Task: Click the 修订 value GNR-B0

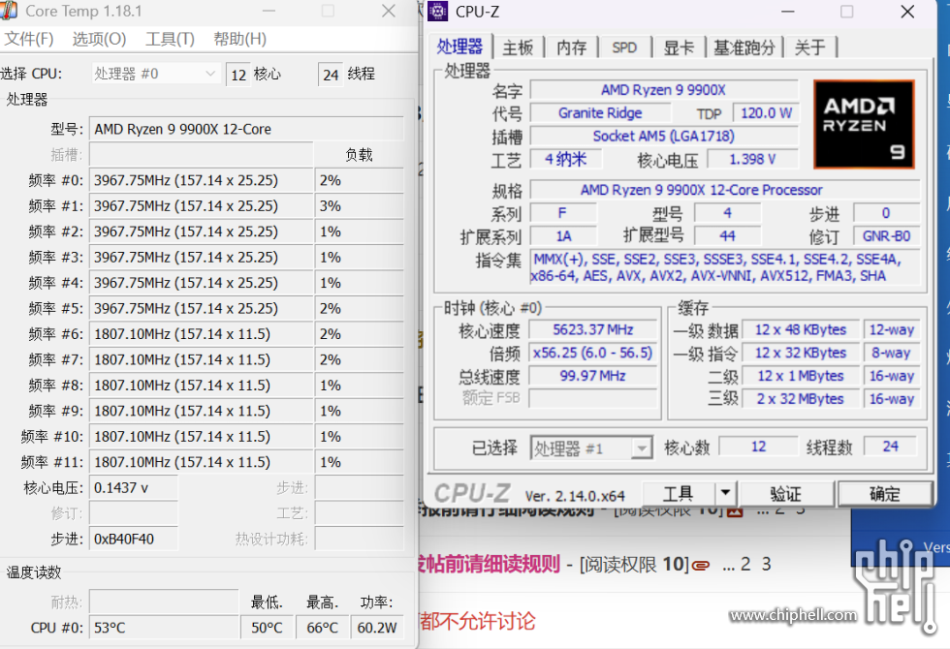Action: pos(886,236)
